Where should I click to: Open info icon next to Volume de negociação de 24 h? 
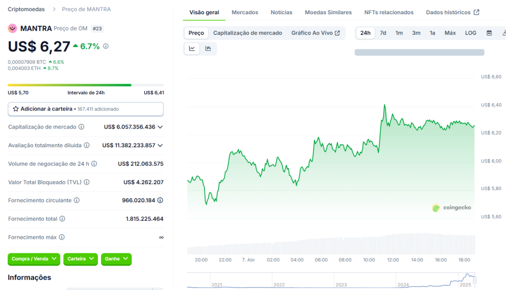[94, 164]
